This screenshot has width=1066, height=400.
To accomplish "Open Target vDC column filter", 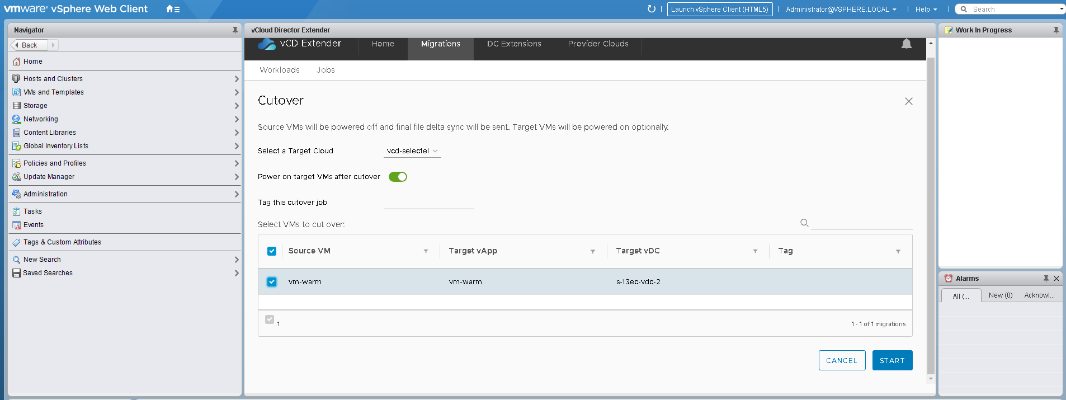I will 755,252.
